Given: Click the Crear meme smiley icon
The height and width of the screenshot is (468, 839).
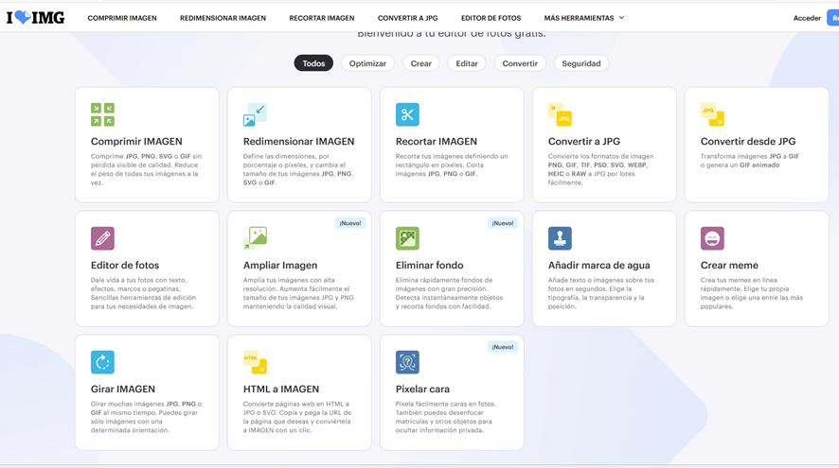Looking at the screenshot, I should [x=712, y=238].
